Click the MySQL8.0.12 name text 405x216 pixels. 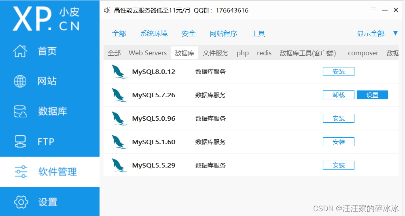click(x=154, y=71)
